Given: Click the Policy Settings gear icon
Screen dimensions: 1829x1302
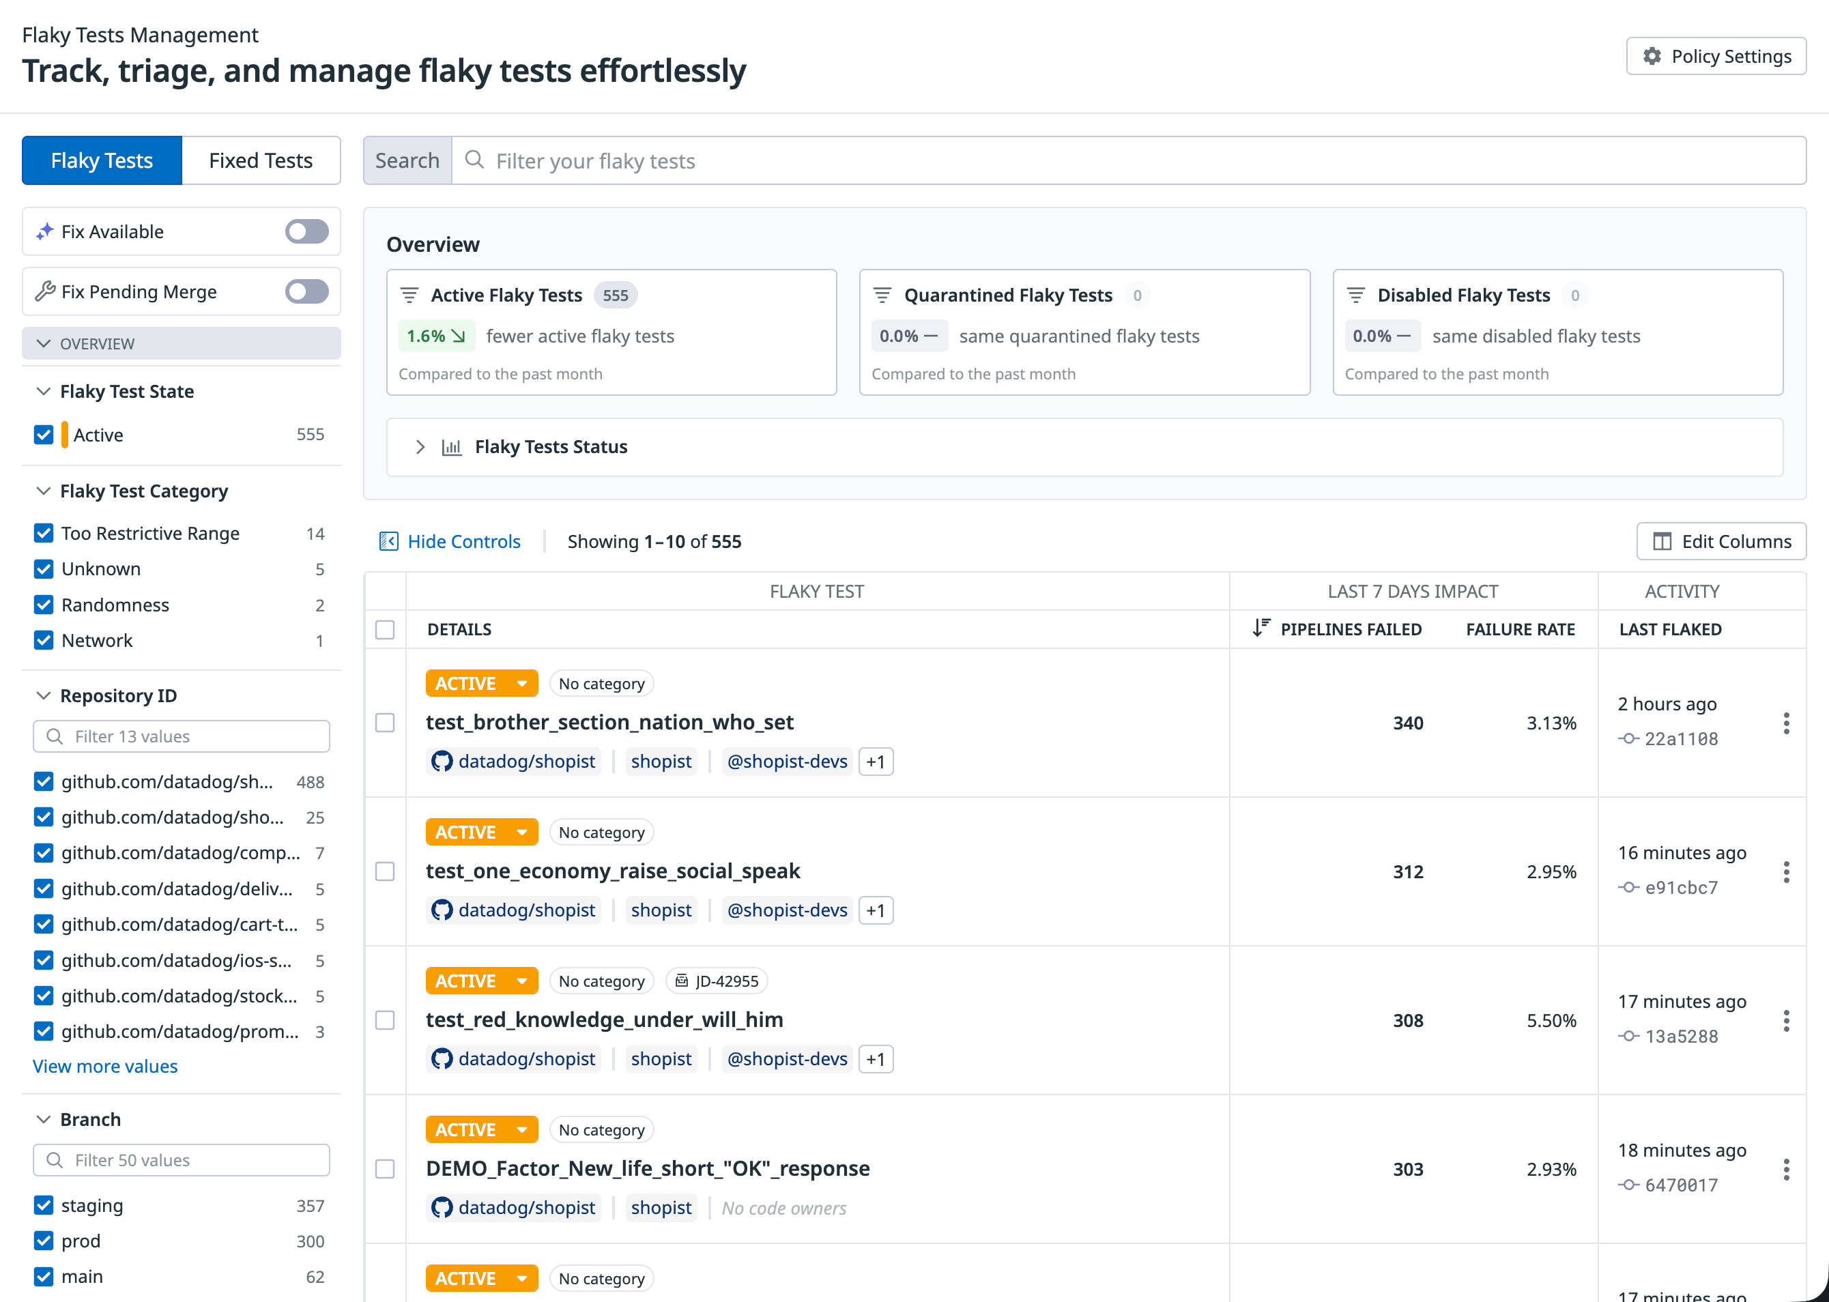Looking at the screenshot, I should [1652, 56].
